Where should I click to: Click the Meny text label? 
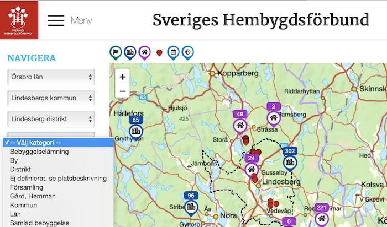point(81,20)
